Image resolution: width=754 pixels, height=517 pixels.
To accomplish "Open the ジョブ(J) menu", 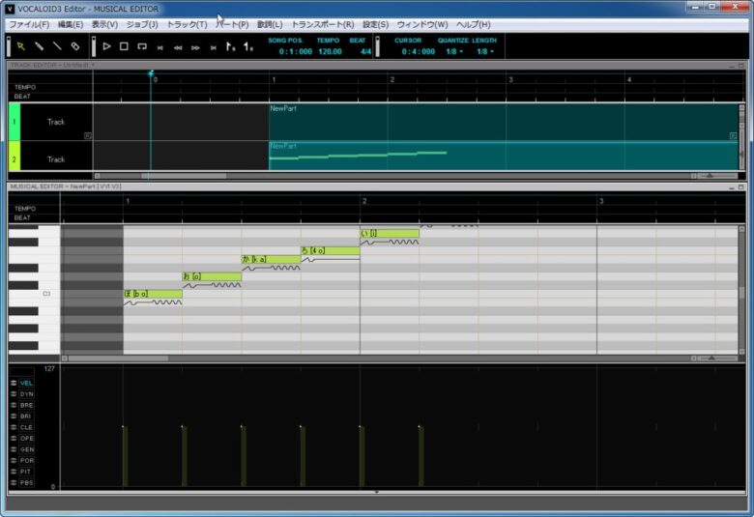I will 142,24.
